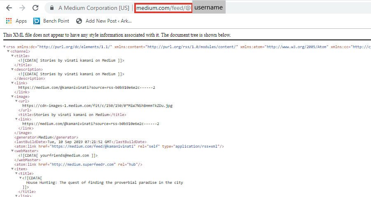Click the generator Medium line

pos(46,137)
